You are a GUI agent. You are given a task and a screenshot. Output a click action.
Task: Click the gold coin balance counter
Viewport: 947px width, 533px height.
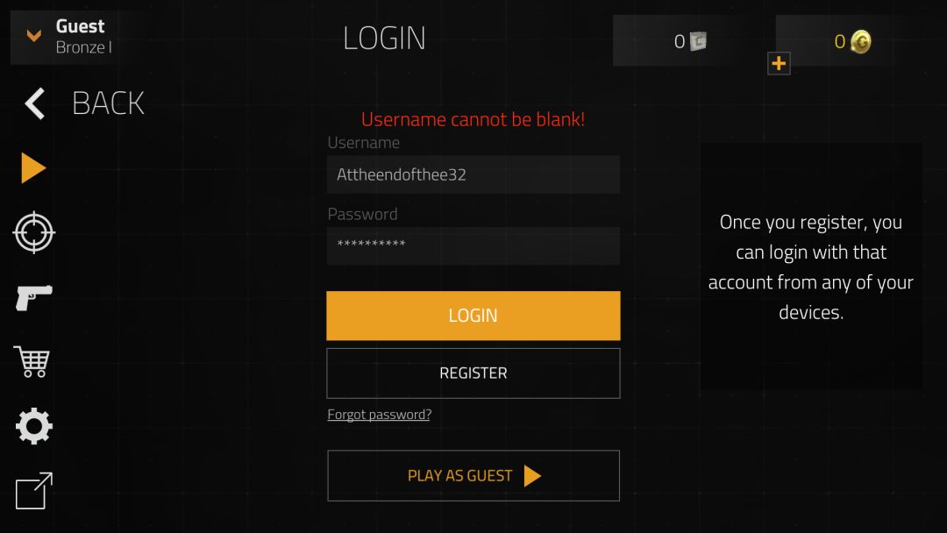pyautogui.click(x=839, y=42)
